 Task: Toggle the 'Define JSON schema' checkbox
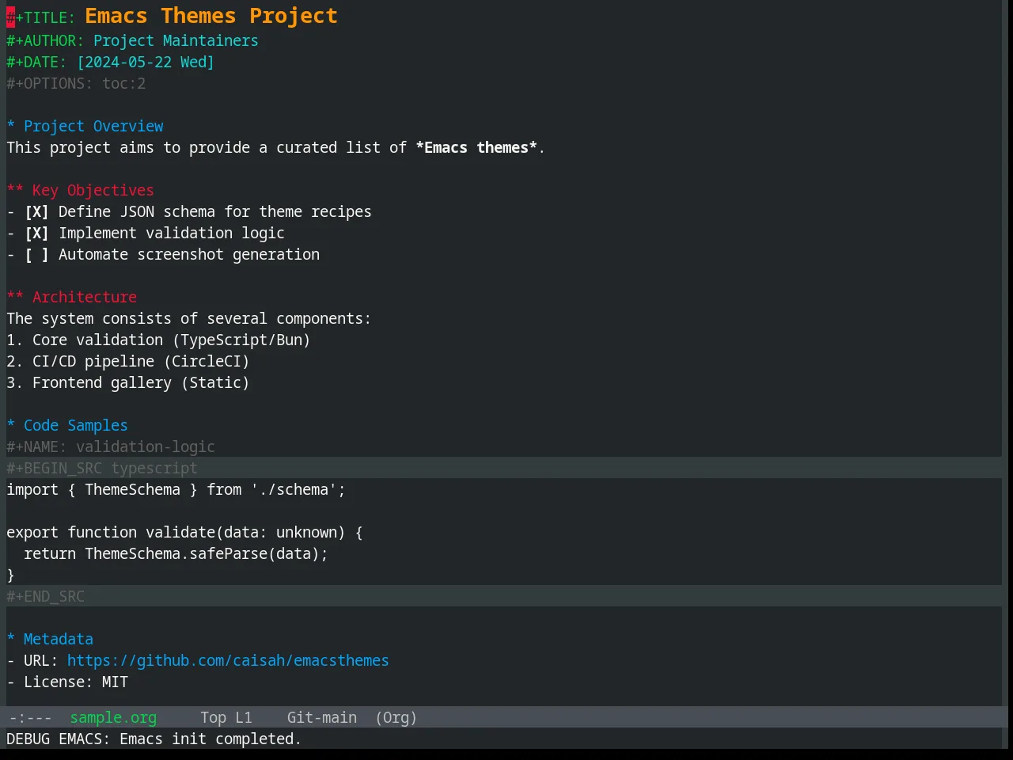(x=36, y=211)
